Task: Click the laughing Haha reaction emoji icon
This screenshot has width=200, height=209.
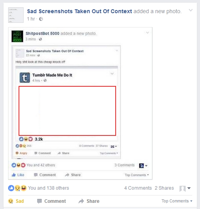Action: [24, 188]
